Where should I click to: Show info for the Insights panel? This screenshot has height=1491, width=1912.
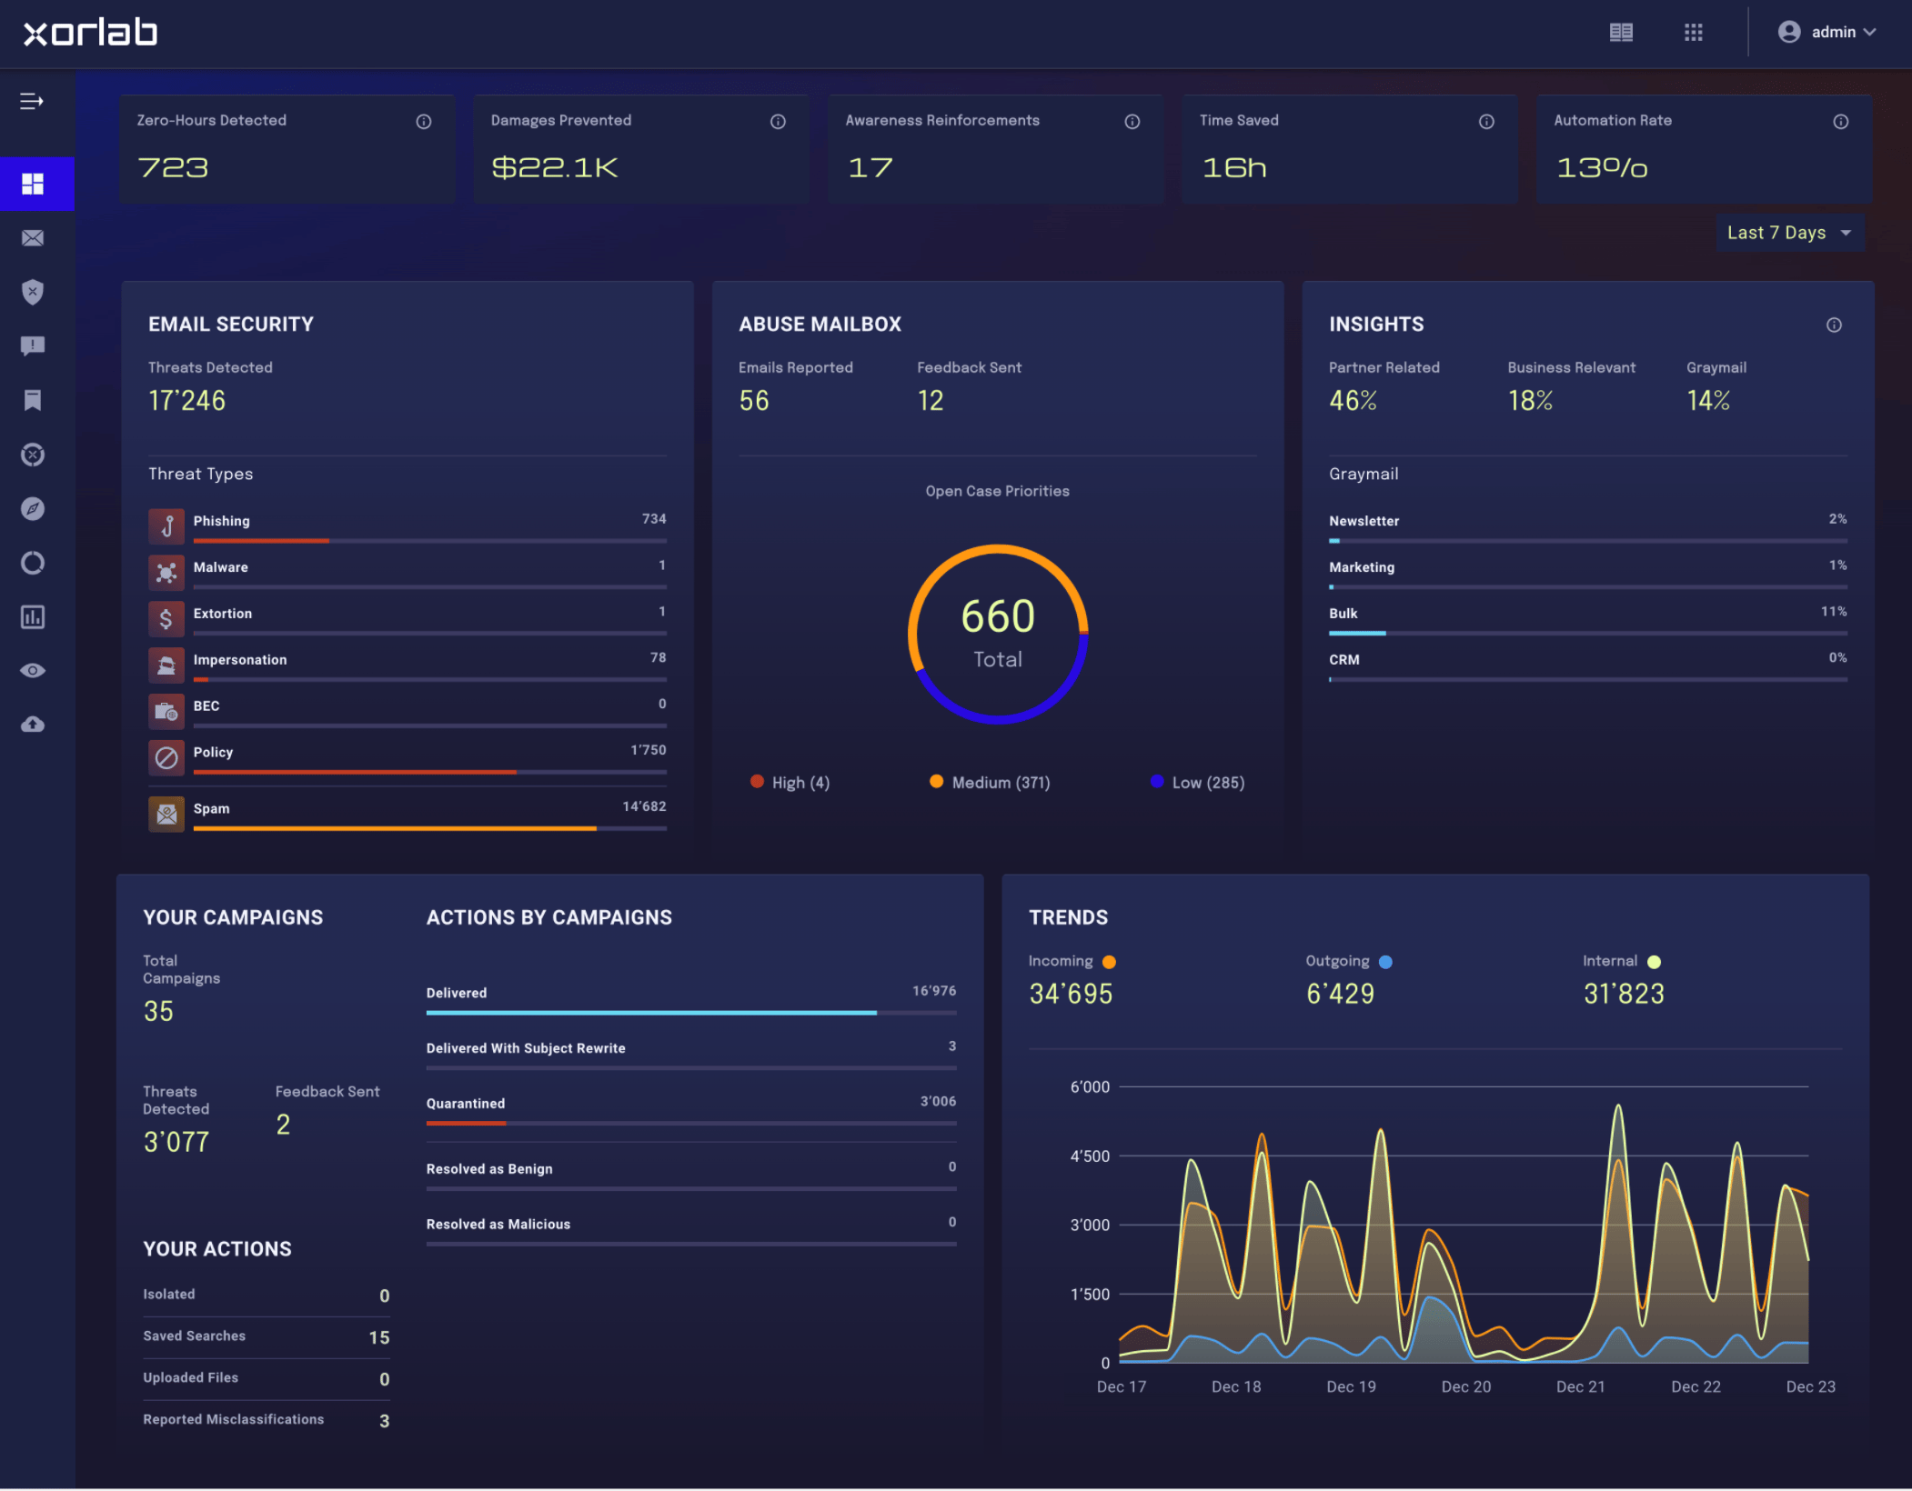pos(1834,325)
